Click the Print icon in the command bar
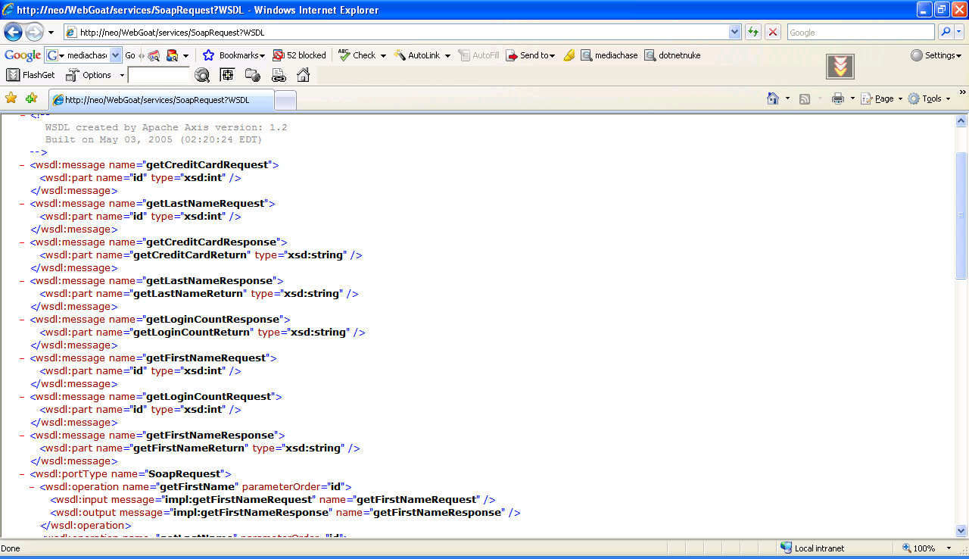The height and width of the screenshot is (559, 969). 837,98
